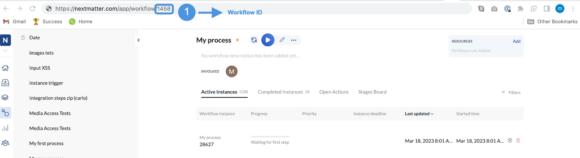Open the sidebar bar chart analytics icon
Screen dimensions: 580x158
click(x=6, y=128)
